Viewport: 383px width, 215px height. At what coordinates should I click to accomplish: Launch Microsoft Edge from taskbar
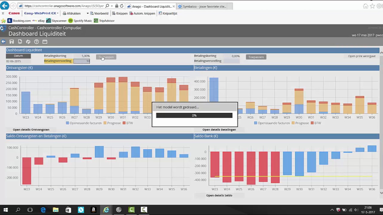43,210
